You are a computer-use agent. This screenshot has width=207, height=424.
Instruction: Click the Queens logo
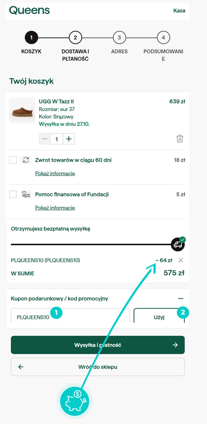click(29, 11)
